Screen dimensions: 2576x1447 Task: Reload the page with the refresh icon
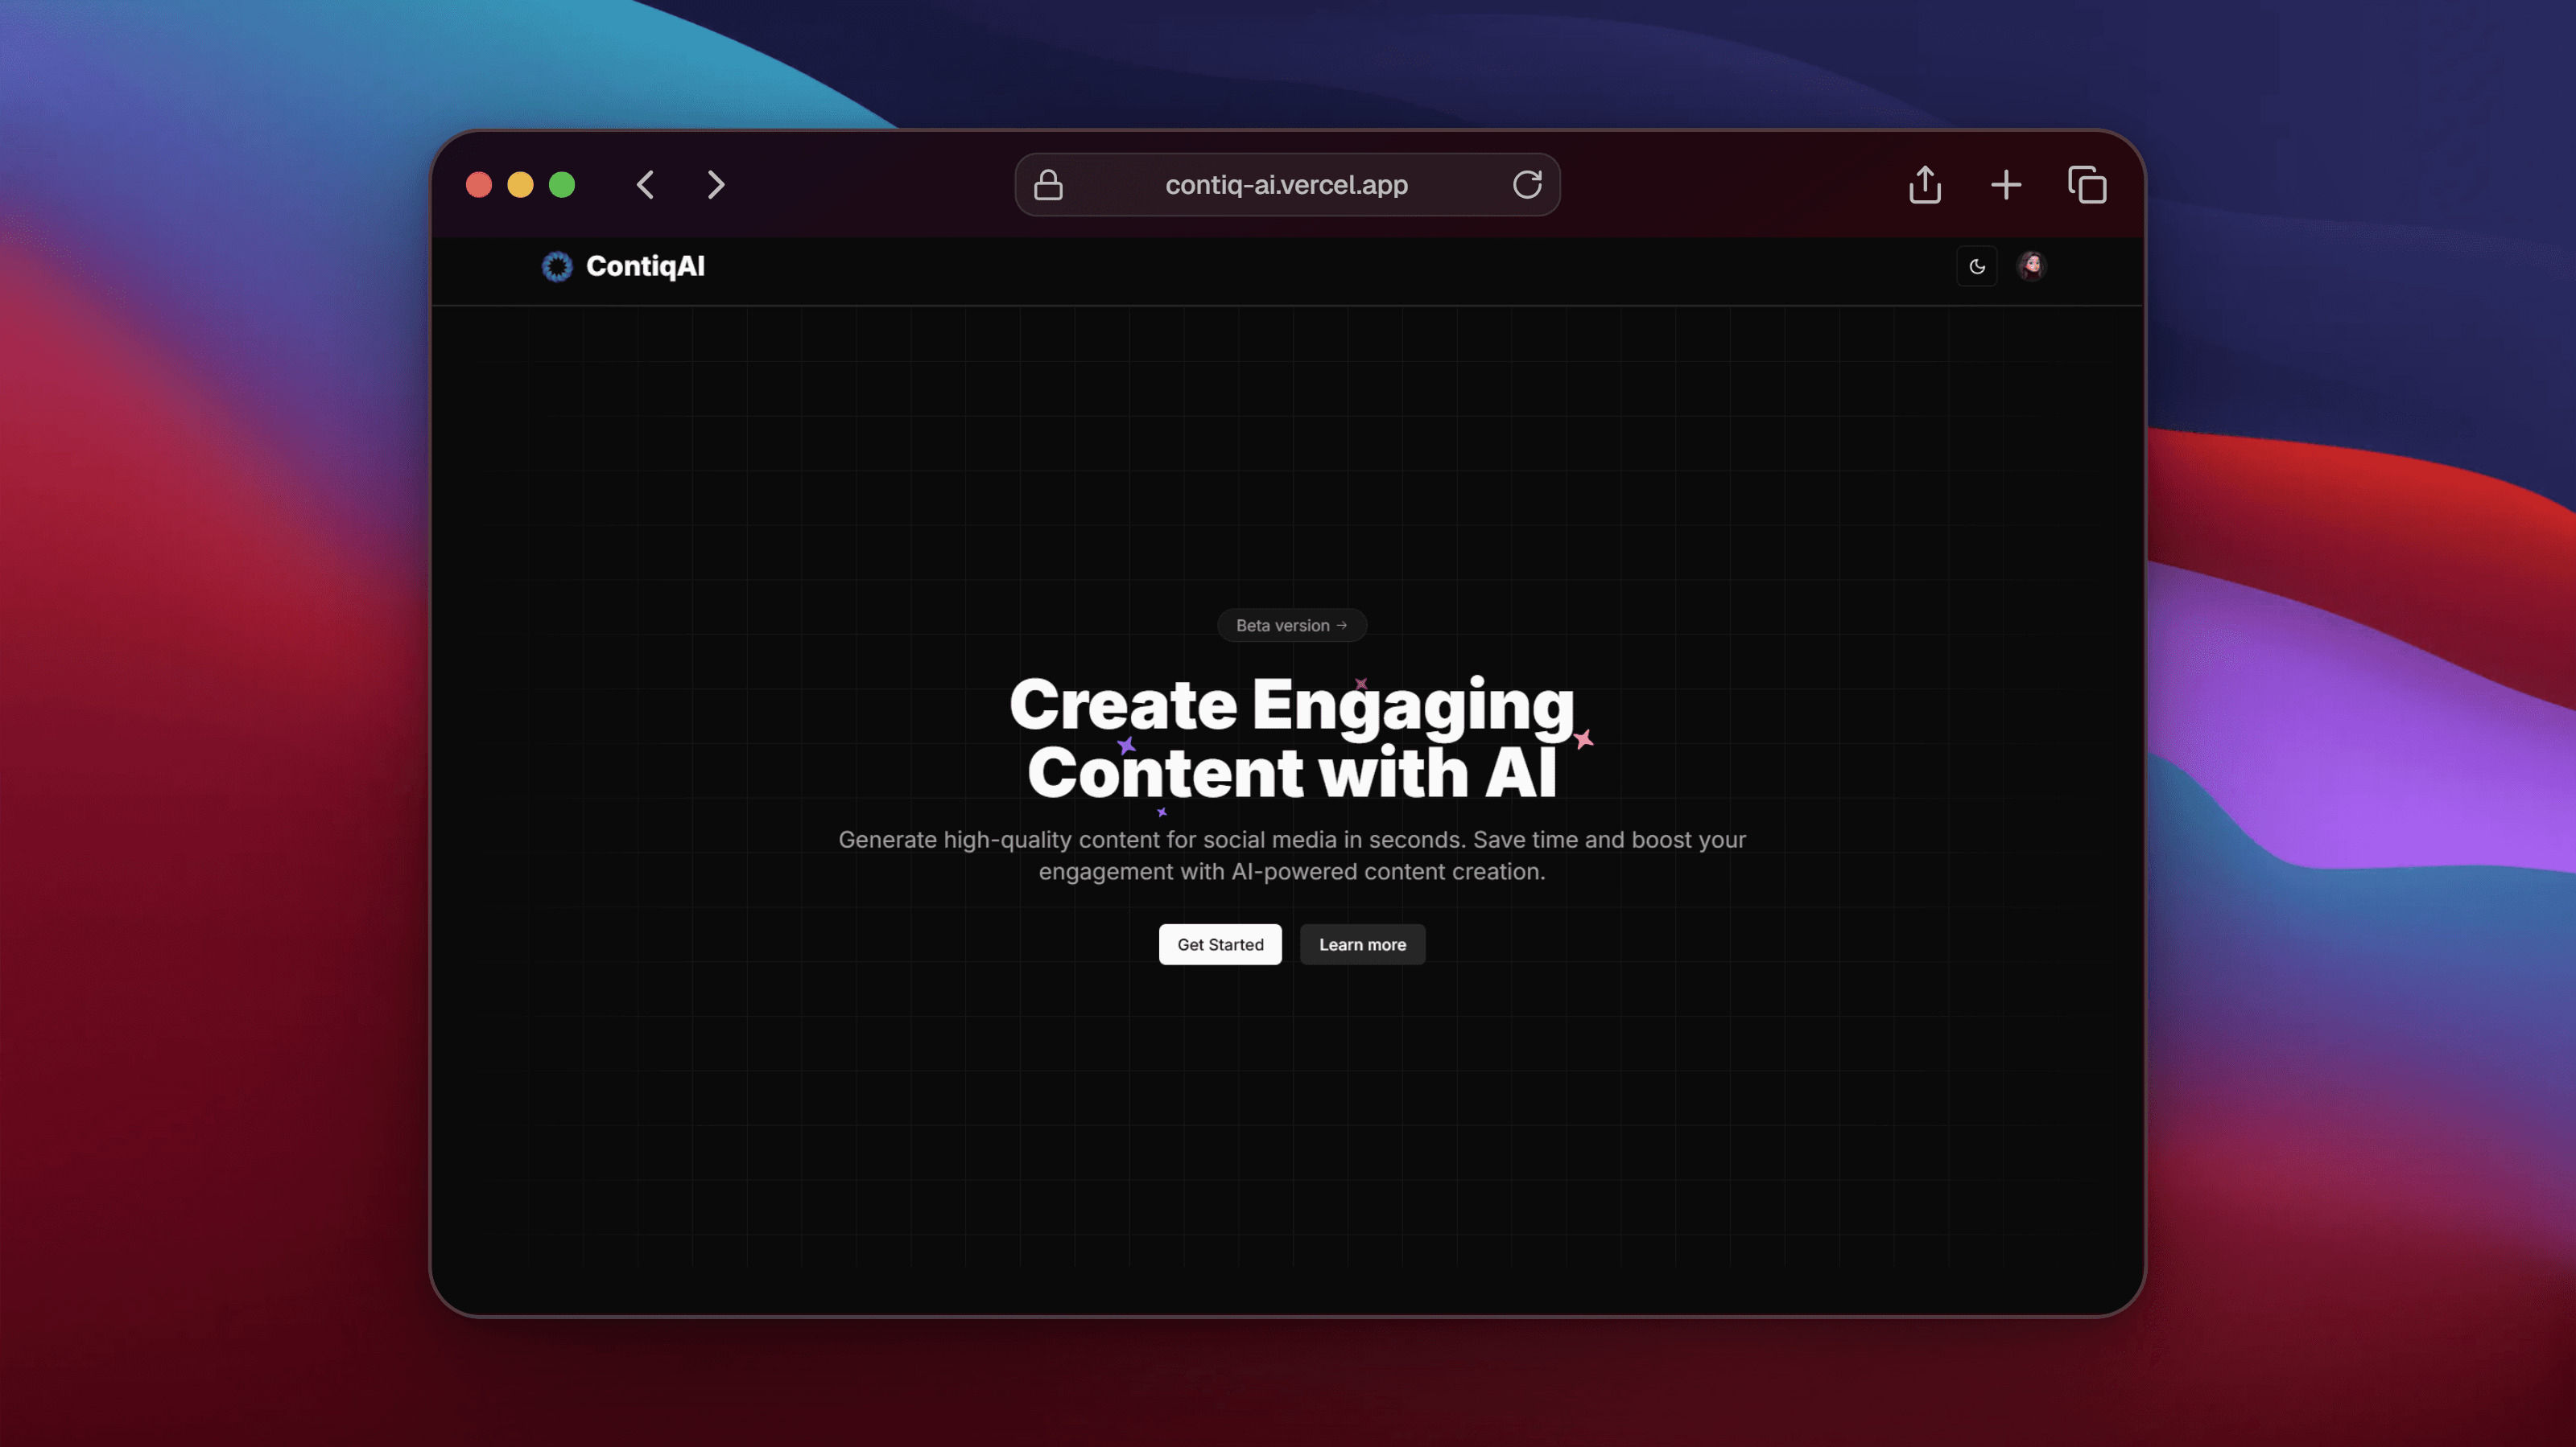point(1527,185)
